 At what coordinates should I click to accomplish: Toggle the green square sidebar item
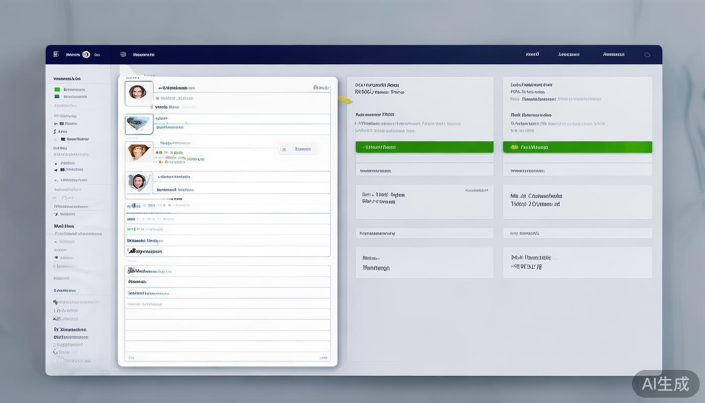point(57,90)
